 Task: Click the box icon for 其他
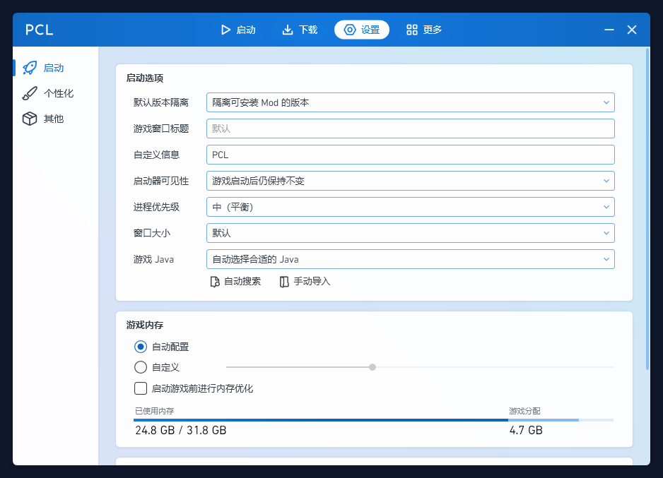[30, 119]
